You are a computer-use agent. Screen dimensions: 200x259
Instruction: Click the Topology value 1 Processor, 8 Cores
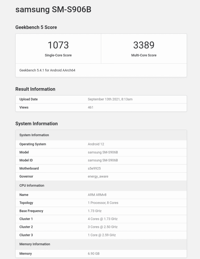[103, 203]
